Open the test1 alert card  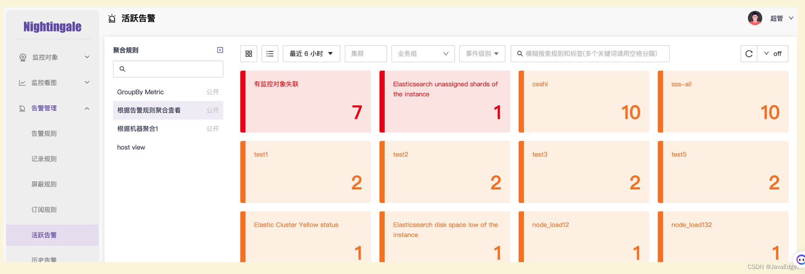pos(306,172)
